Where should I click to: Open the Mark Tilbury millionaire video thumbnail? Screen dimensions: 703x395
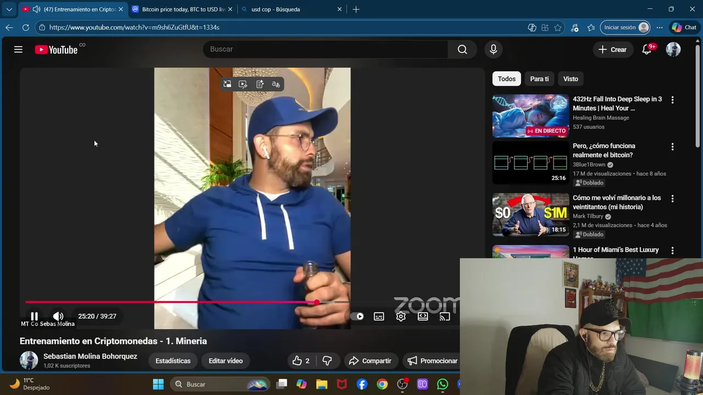click(531, 215)
